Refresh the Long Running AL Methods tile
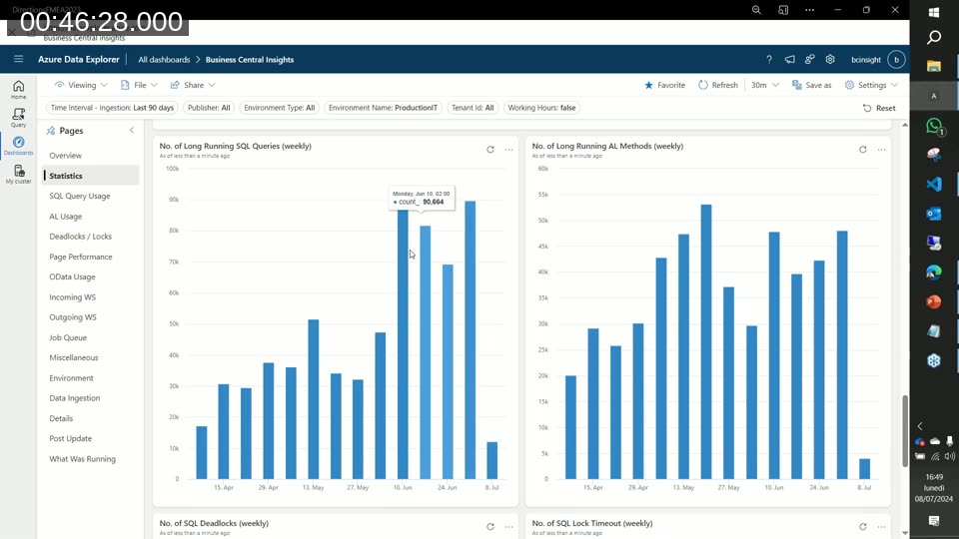 click(862, 149)
